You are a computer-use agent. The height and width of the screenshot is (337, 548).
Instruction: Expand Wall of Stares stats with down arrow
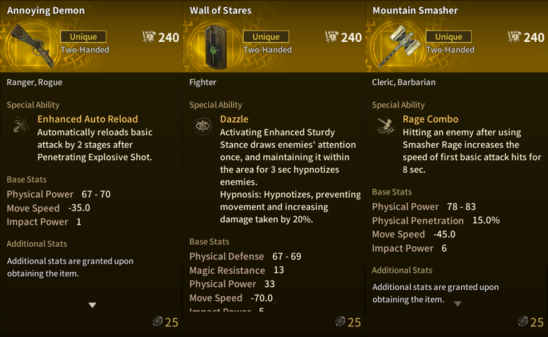275,304
